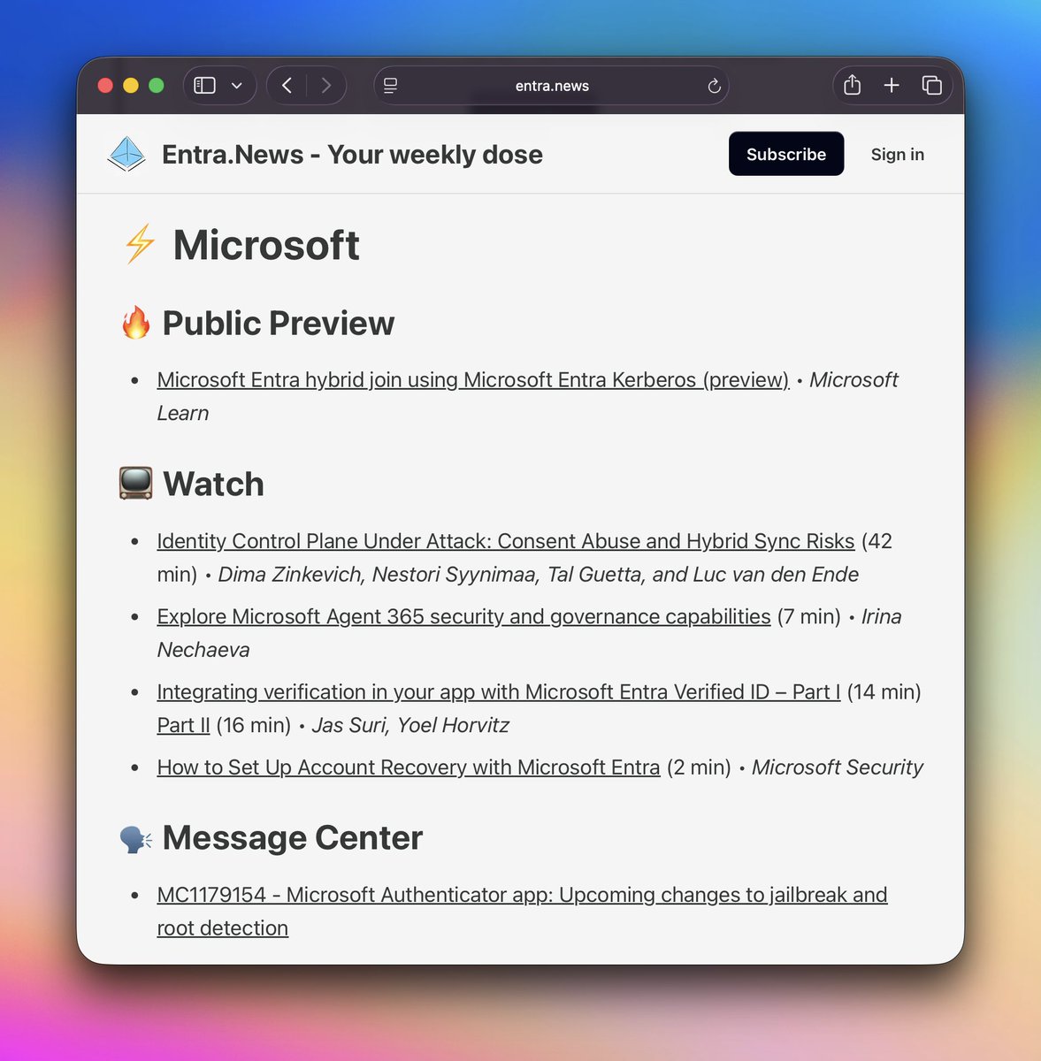Minimize the window with yellow button
The height and width of the screenshot is (1061, 1041).
131,86
